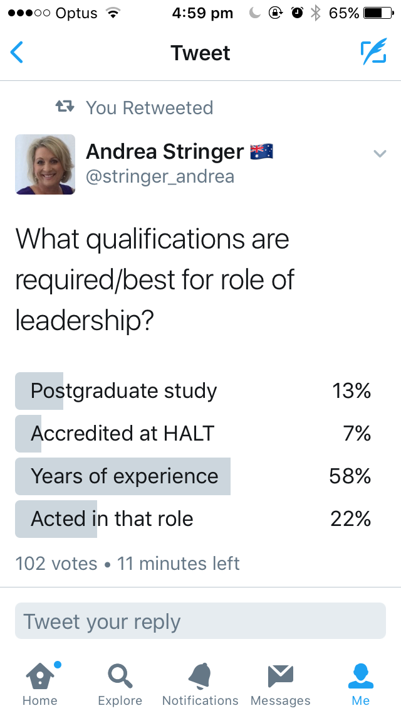View Andrea Stringer's profile photo
Screen dimensions: 401x713
click(45, 164)
